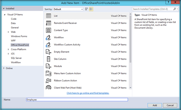Select the List template icon
Viewport: 181px width, 110px height.
point(48,16)
